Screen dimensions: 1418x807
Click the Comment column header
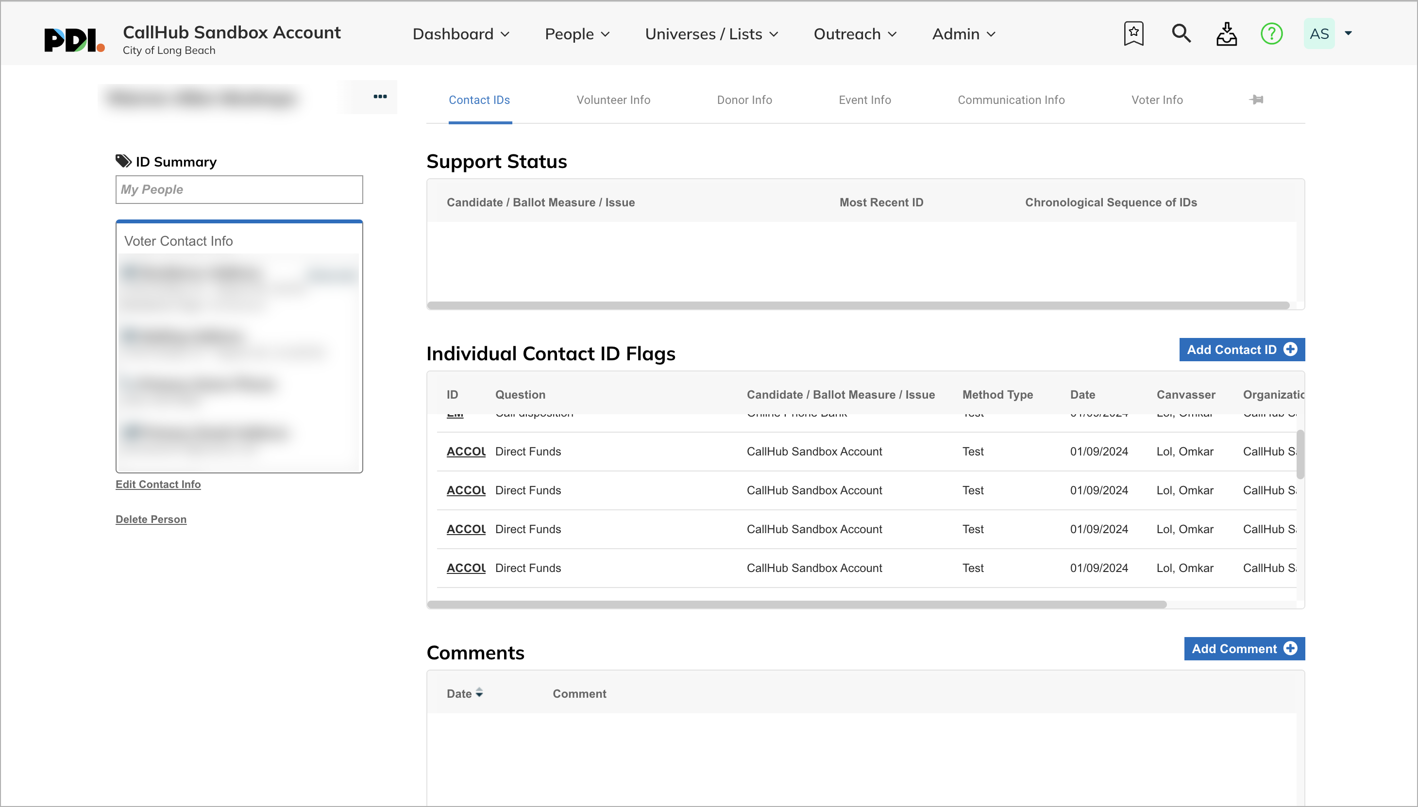tap(579, 693)
